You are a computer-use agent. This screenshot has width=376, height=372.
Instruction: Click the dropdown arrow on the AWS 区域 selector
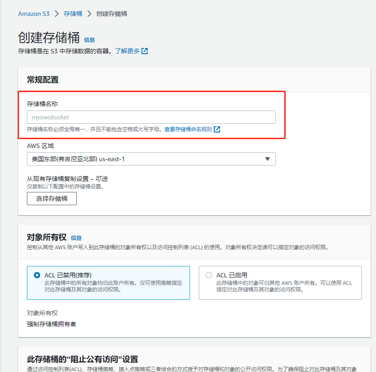pyautogui.click(x=268, y=159)
